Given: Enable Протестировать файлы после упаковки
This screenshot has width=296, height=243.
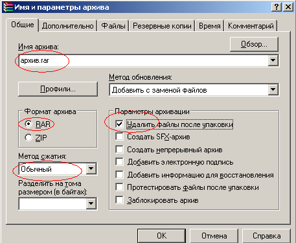Looking at the screenshot, I should point(119,187).
